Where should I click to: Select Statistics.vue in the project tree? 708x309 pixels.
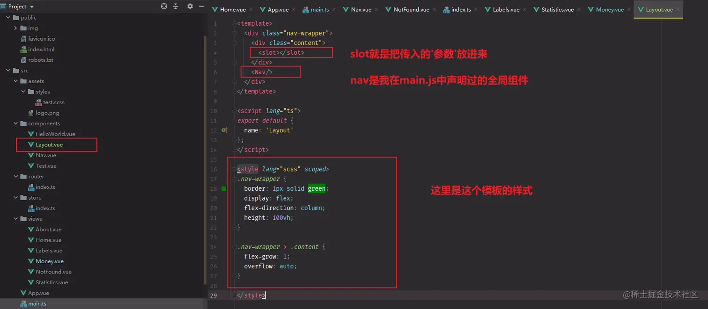coord(52,282)
